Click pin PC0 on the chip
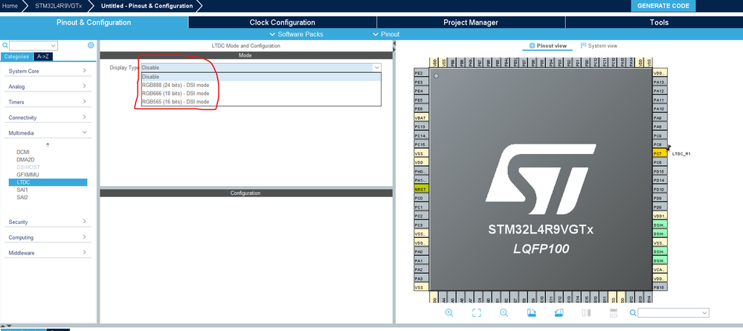 click(x=421, y=198)
